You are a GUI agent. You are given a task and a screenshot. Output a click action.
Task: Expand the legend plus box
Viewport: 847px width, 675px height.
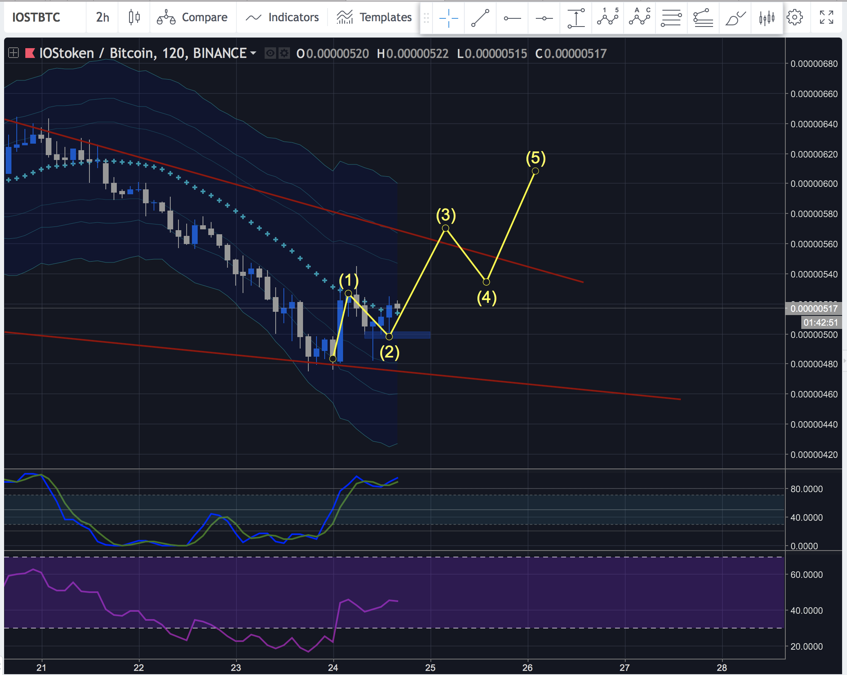tap(13, 53)
